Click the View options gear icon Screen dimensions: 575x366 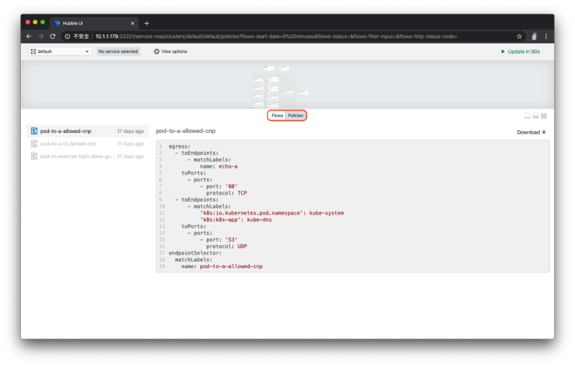pos(157,52)
